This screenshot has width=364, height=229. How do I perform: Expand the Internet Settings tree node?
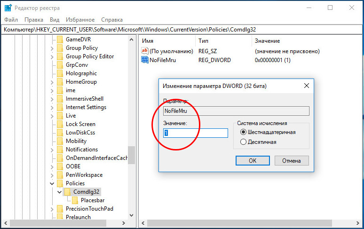tap(52, 108)
